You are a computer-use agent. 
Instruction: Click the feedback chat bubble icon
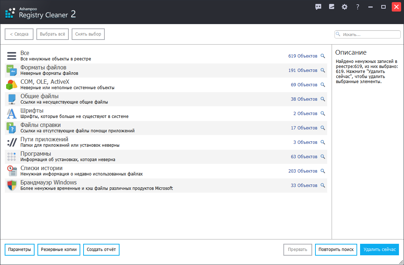(x=318, y=7)
